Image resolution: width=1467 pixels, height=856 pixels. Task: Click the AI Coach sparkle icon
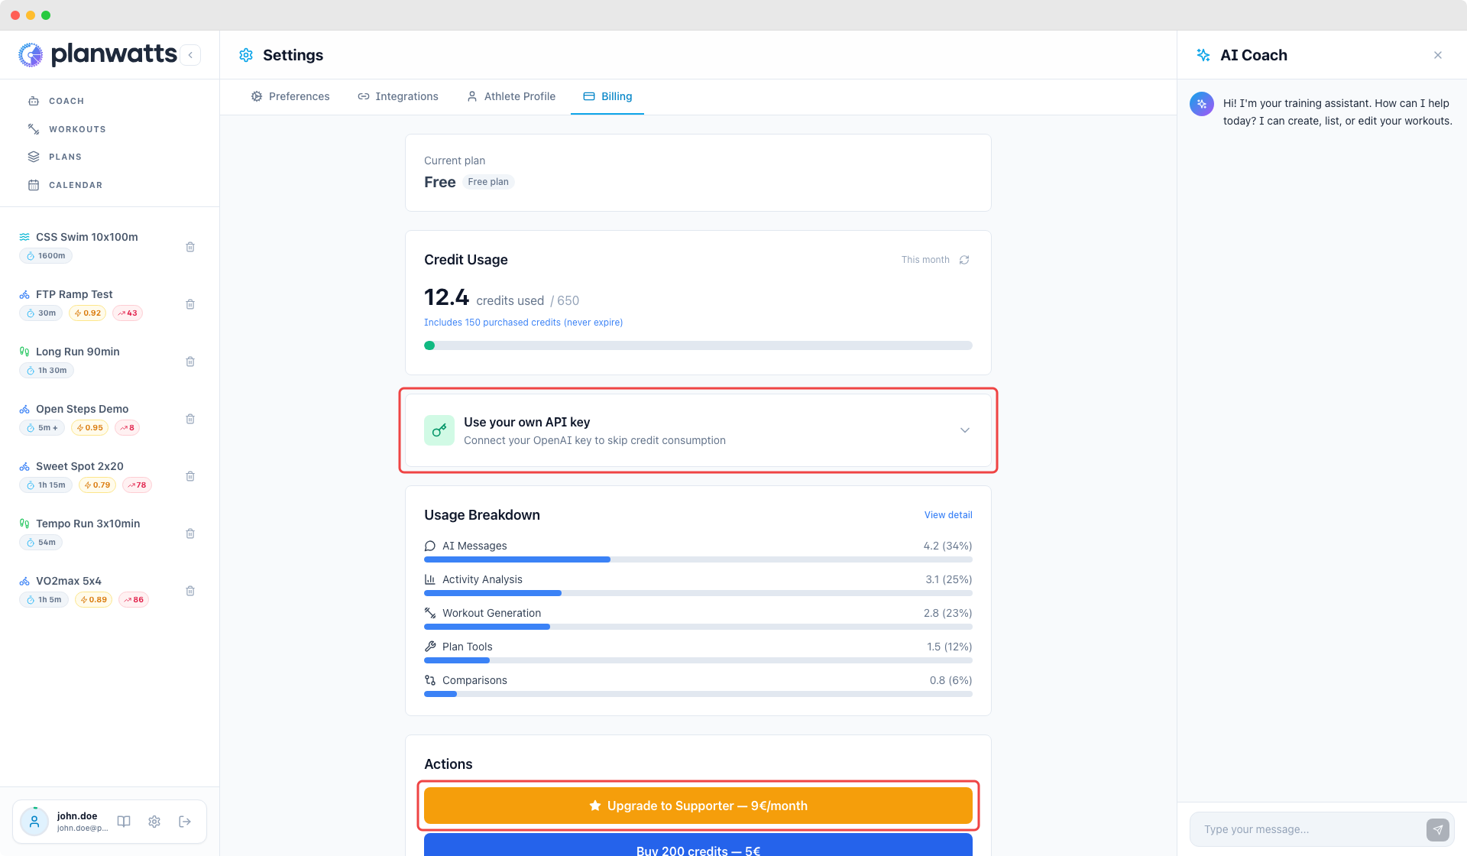click(1203, 55)
